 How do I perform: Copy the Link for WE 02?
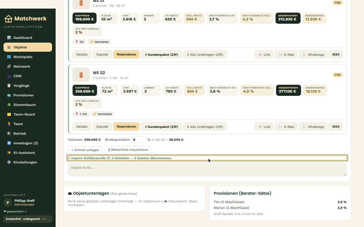pos(264,127)
